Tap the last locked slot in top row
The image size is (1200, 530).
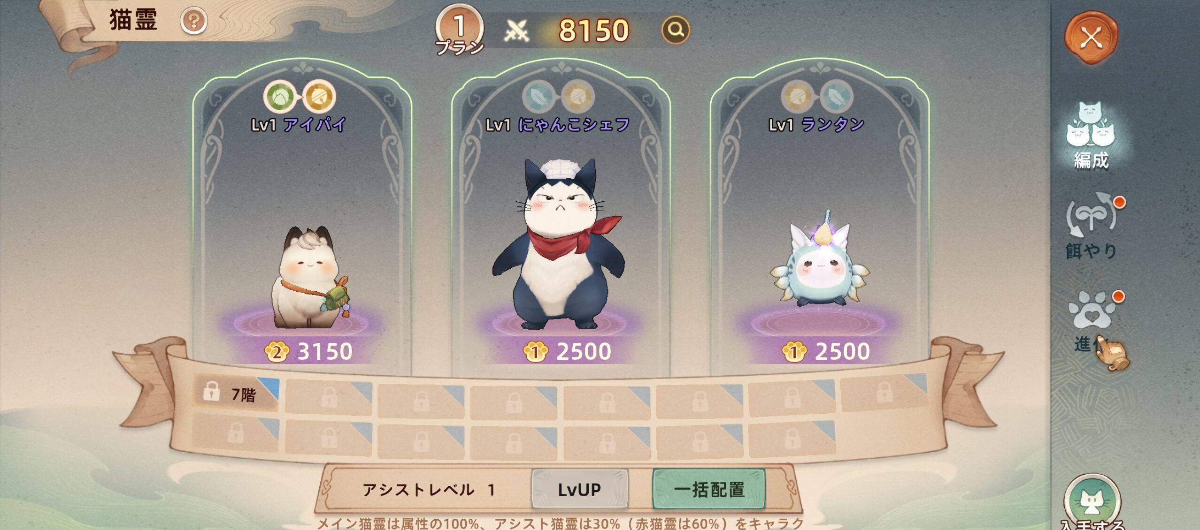[884, 393]
